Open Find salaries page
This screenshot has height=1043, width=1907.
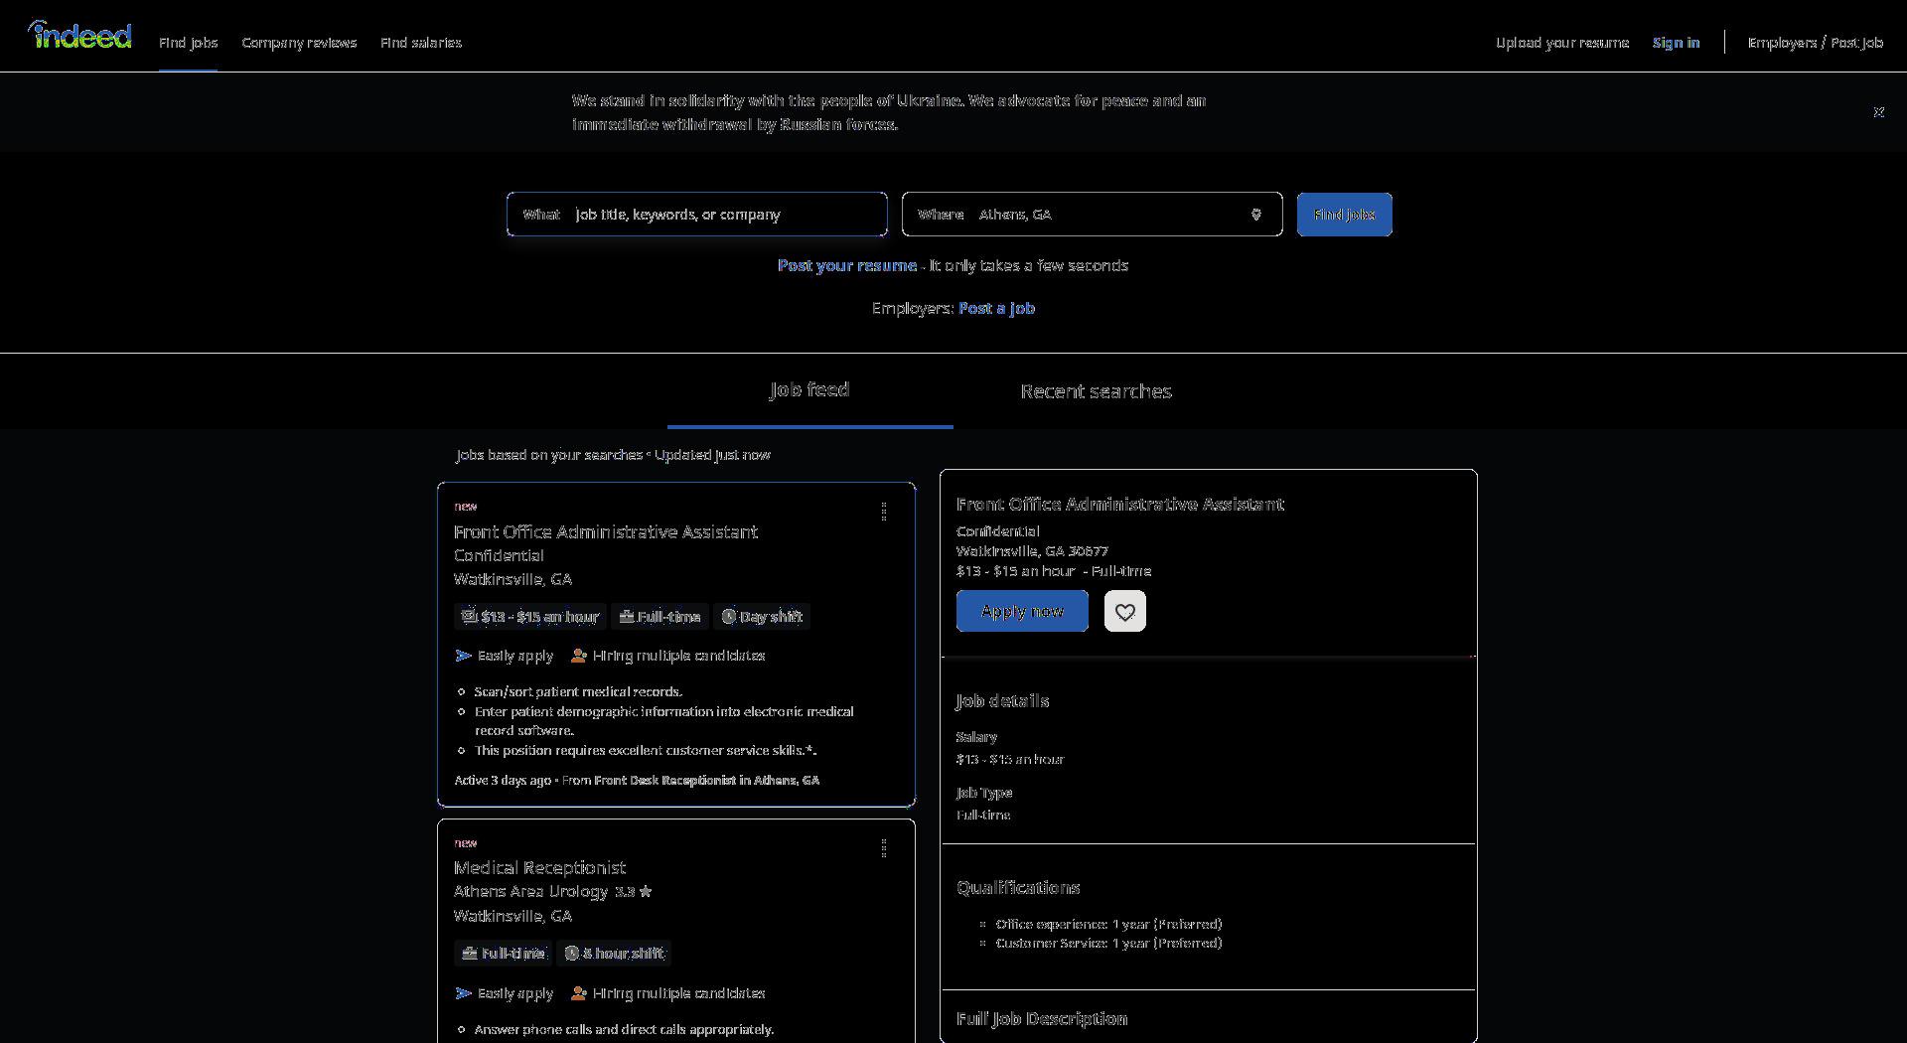[x=421, y=43]
